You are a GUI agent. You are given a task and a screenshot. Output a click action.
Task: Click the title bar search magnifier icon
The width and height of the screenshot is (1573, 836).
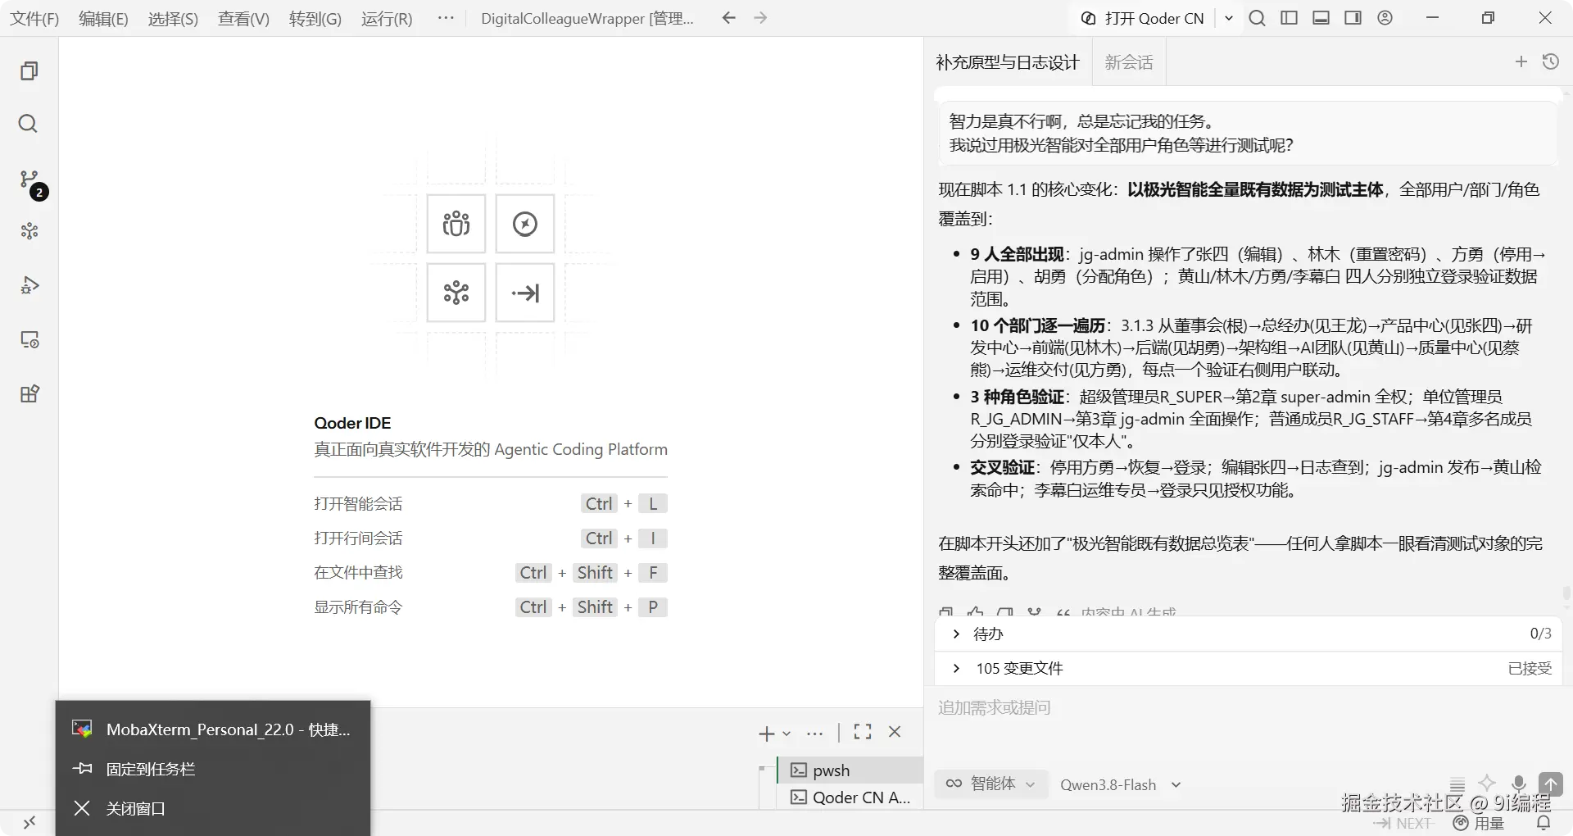[1257, 18]
